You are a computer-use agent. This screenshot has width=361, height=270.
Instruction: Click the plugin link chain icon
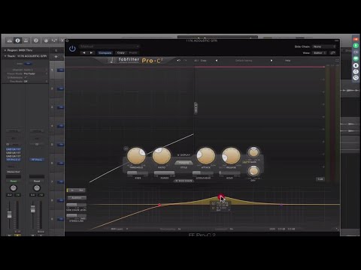tap(332, 52)
